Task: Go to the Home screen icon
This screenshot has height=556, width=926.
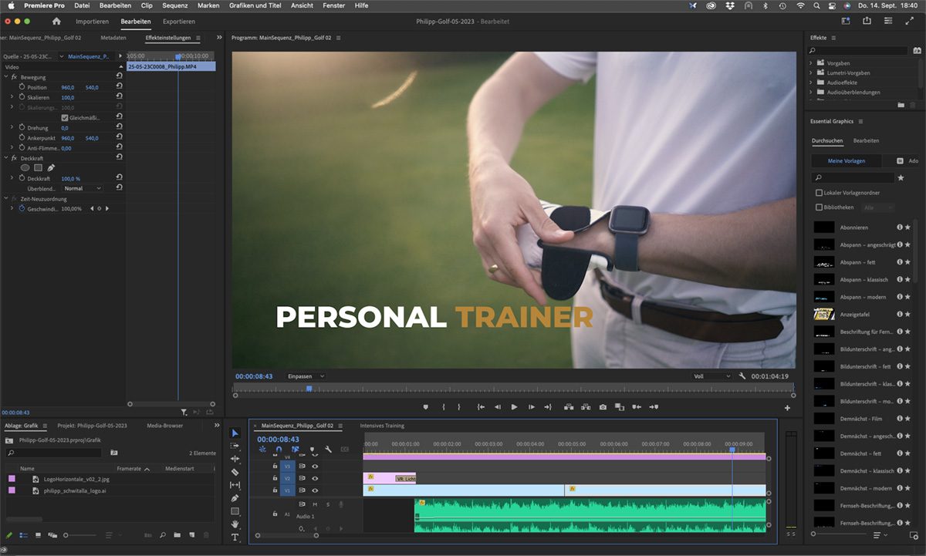Action: coord(56,22)
